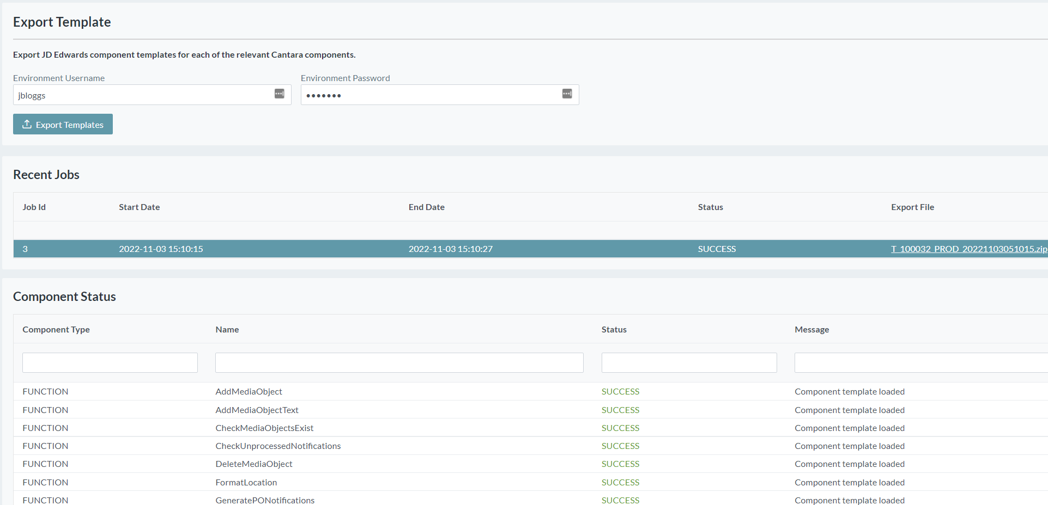Image resolution: width=1048 pixels, height=505 pixels.
Task: Sort components by Component Type header
Action: [56, 330]
